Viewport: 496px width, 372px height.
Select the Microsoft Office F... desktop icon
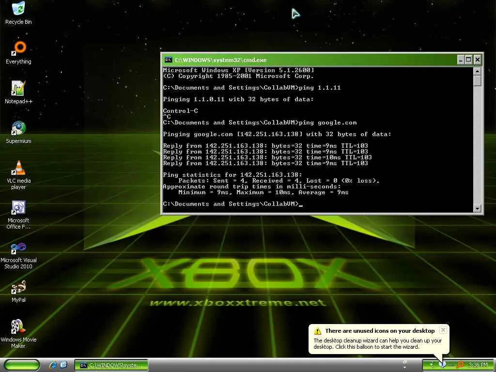(18, 215)
